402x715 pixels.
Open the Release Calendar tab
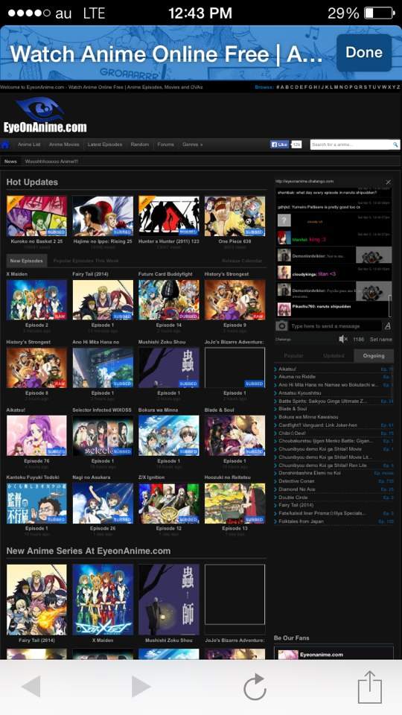[242, 261]
